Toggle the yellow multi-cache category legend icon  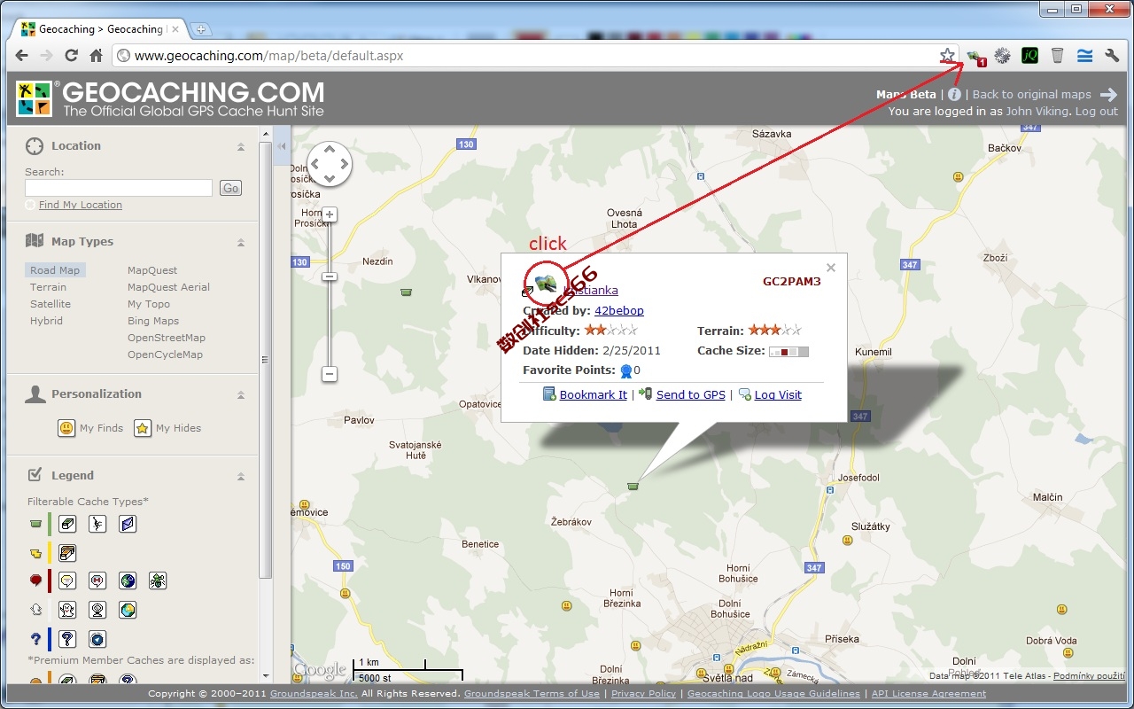coord(36,553)
